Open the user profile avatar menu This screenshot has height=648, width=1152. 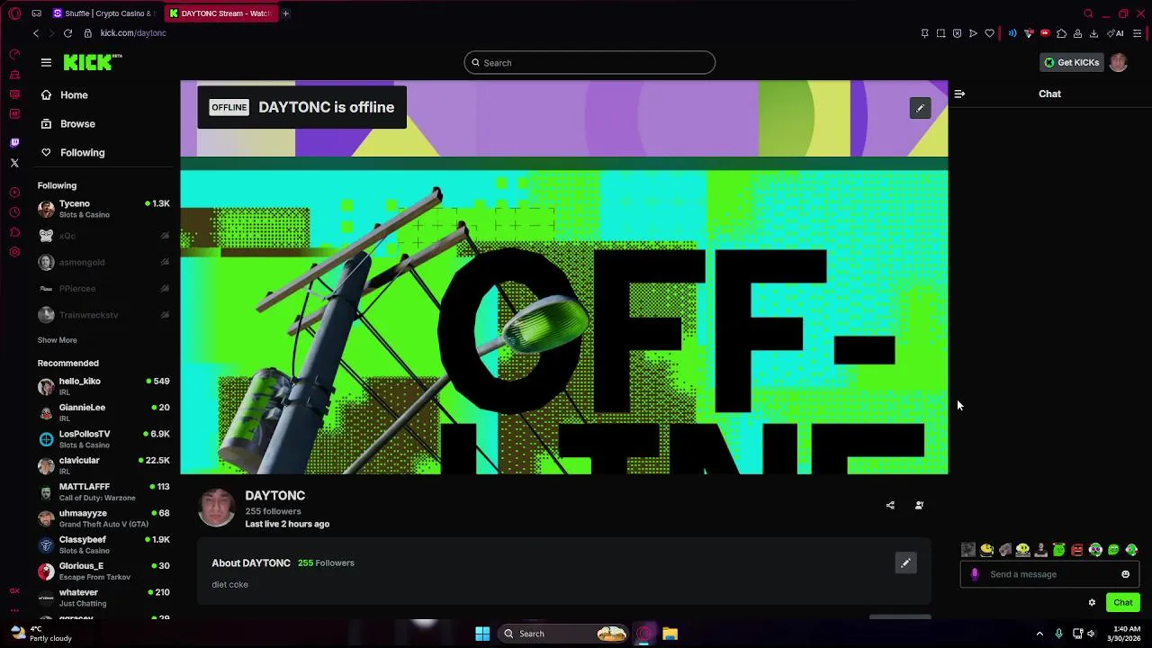coord(1118,62)
